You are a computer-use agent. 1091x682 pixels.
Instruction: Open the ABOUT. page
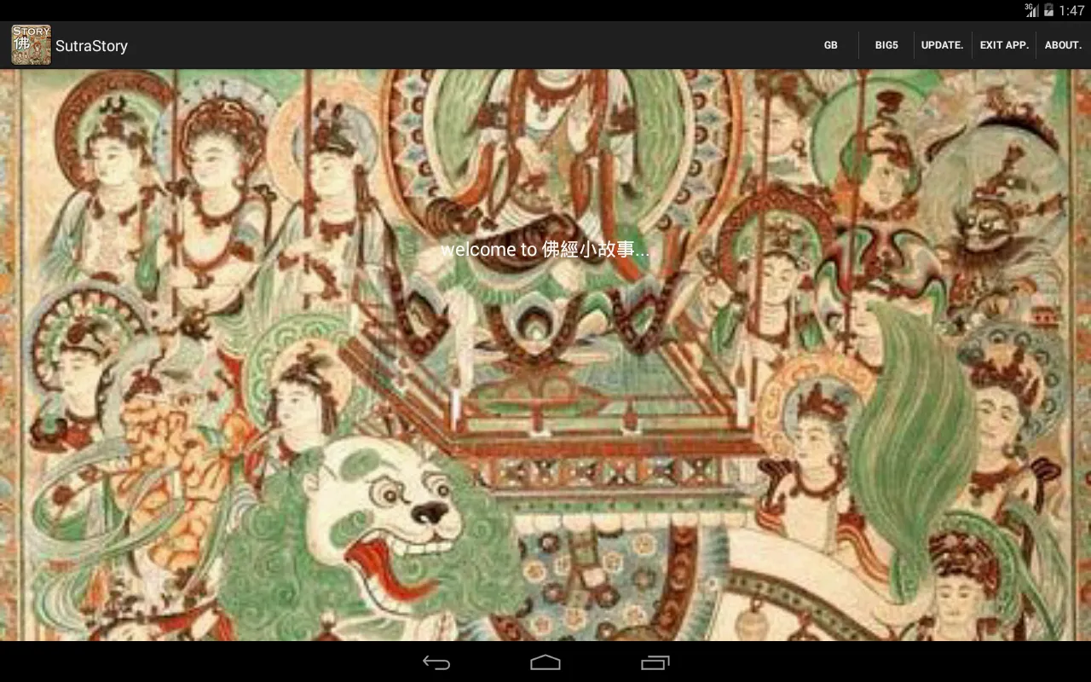coord(1063,45)
